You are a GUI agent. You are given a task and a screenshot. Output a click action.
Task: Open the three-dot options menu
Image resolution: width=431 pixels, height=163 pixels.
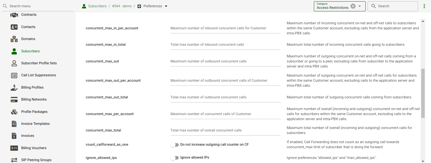pyautogui.click(x=424, y=6)
